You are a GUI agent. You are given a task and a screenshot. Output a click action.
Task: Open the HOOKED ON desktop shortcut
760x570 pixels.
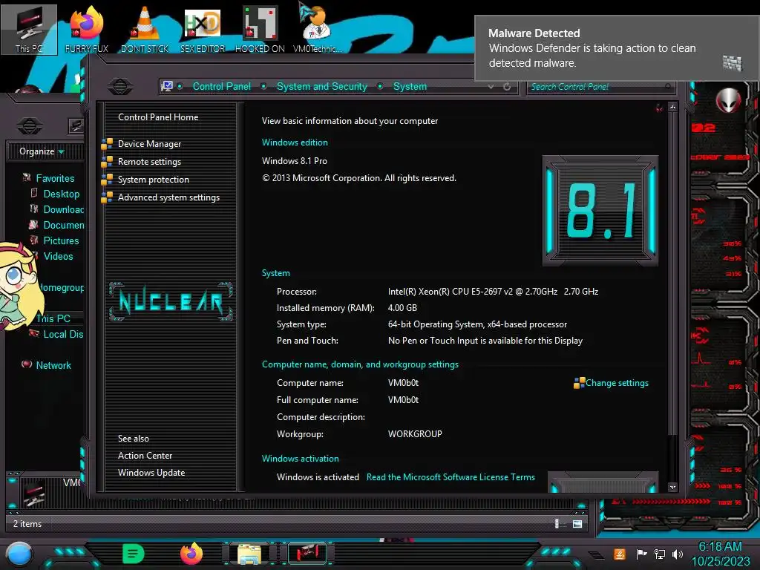pos(260,29)
